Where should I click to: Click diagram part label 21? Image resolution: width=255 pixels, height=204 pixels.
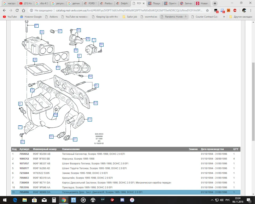pyautogui.click(x=75, y=139)
